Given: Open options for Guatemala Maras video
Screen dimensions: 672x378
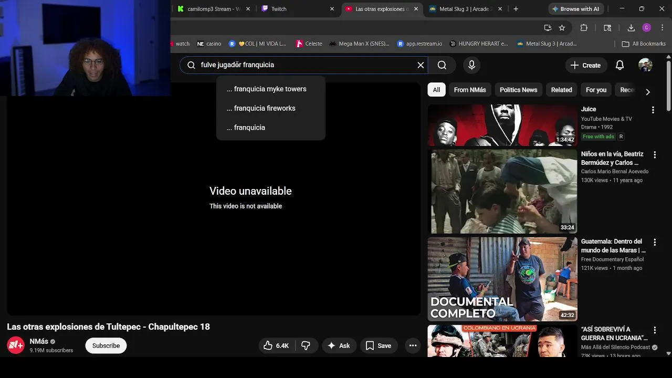Looking at the screenshot, I should [655, 243].
